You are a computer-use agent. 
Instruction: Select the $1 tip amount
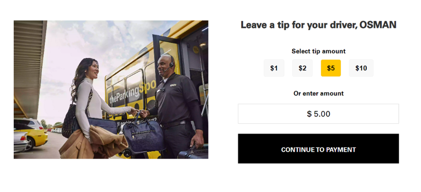[274, 68]
